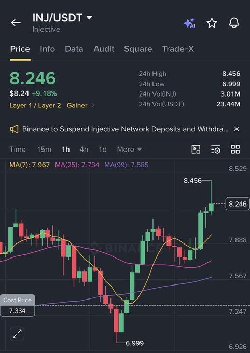Tap the 24h Vol(INJ) value 3.01M
This screenshot has height=353, width=250.
(x=230, y=94)
